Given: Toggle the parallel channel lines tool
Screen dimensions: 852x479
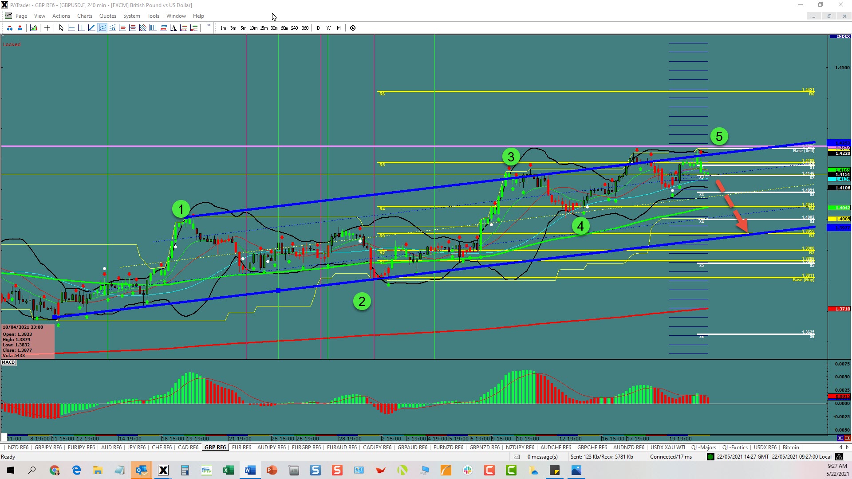Looking at the screenshot, I should click(x=102, y=28).
